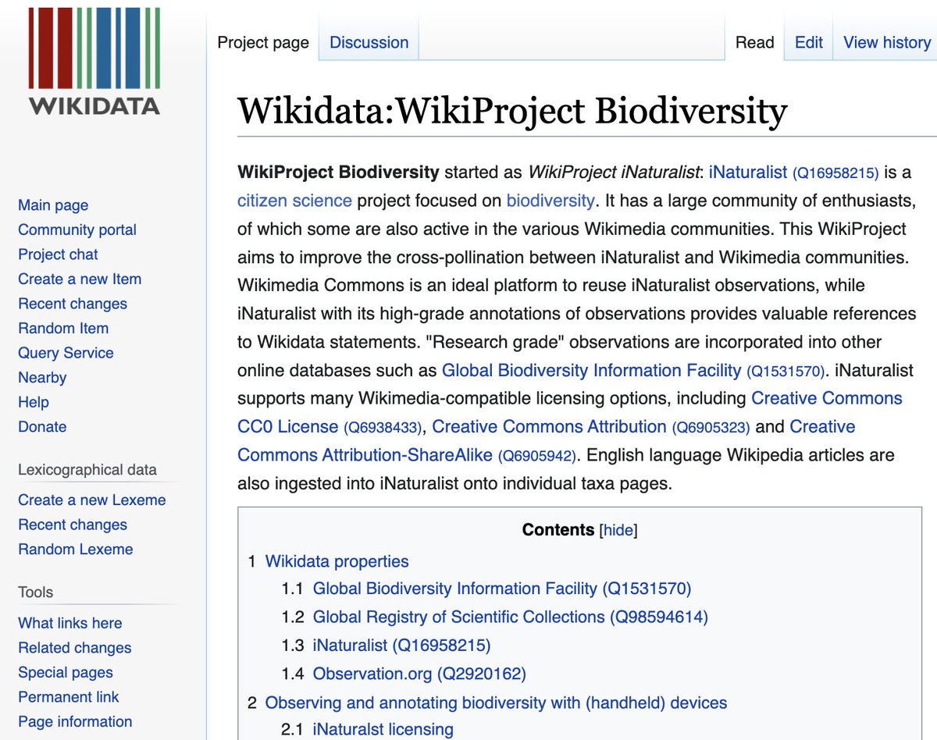Open the citizen science link
The width and height of the screenshot is (937, 740).
[x=294, y=201]
